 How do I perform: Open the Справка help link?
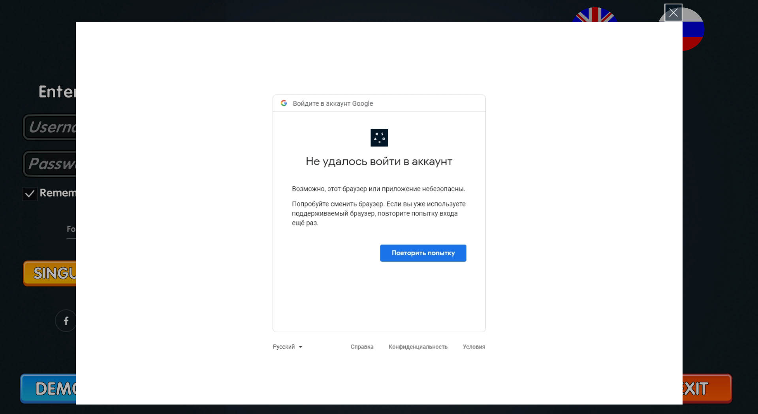[x=362, y=347]
